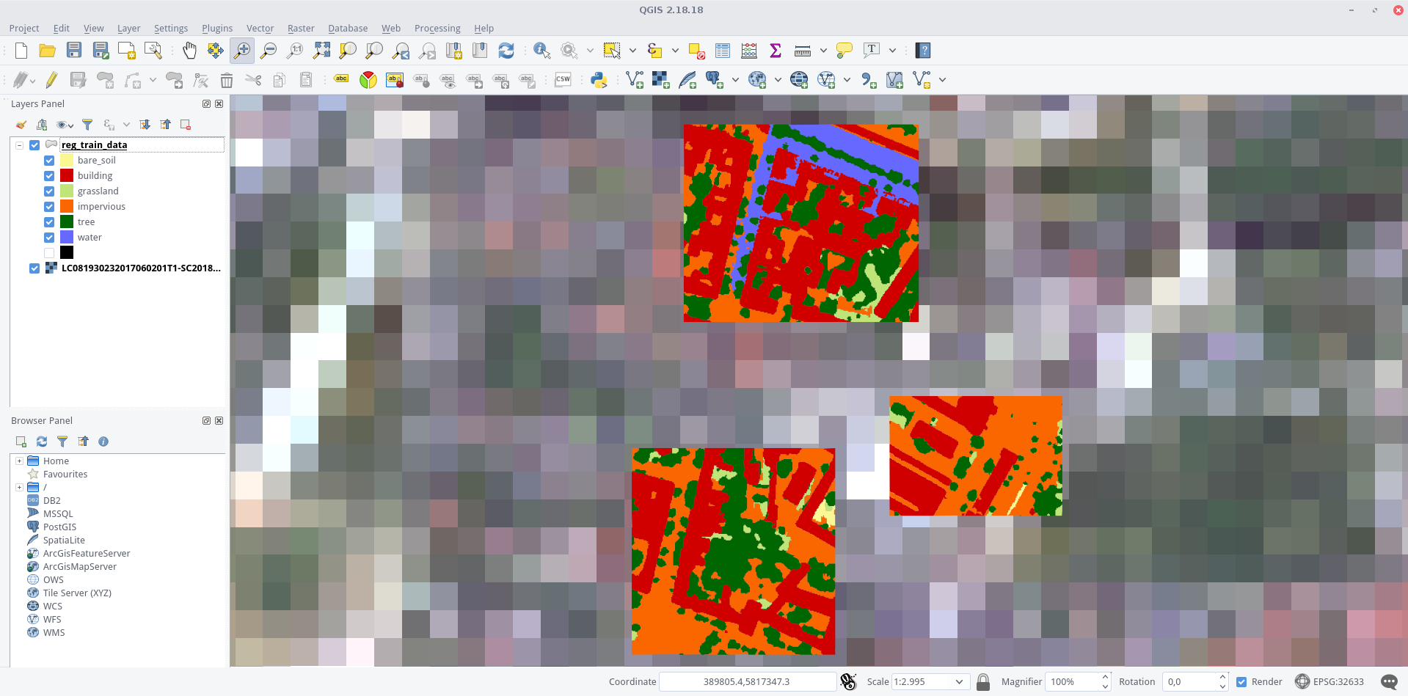Open the Python console
The height and width of the screenshot is (696, 1408).
tap(599, 80)
